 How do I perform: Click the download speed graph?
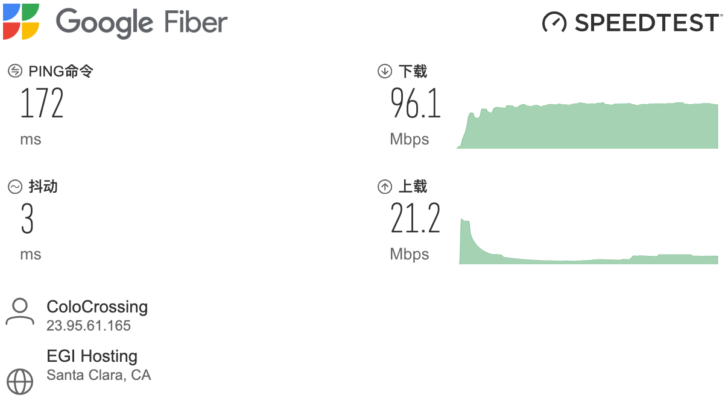(x=587, y=125)
